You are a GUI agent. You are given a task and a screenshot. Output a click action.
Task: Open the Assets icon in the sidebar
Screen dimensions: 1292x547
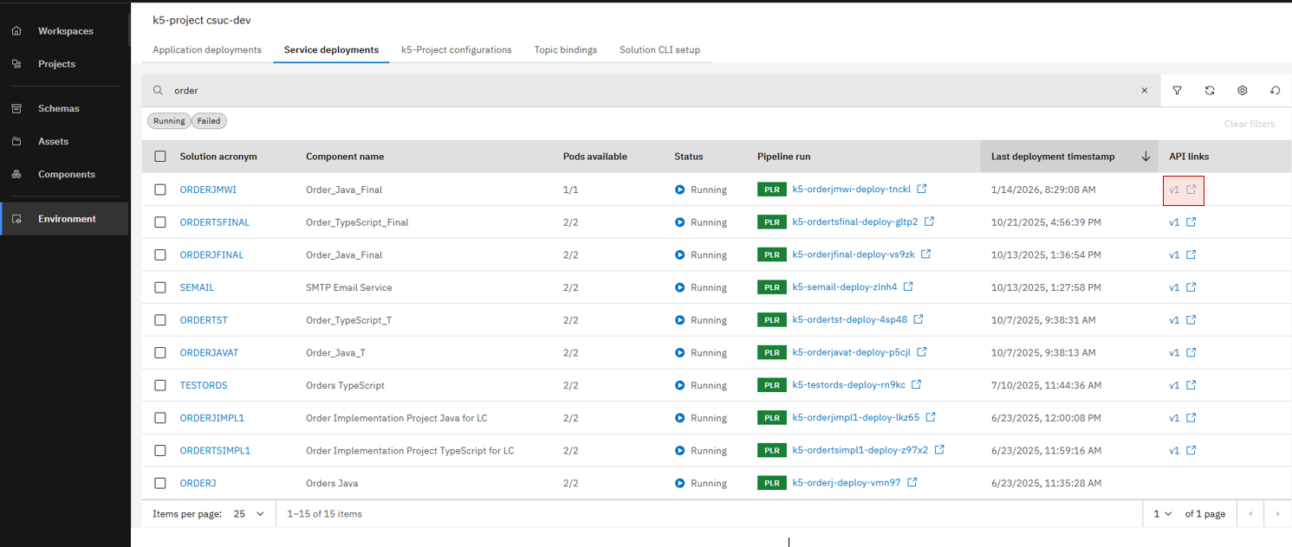pos(16,141)
